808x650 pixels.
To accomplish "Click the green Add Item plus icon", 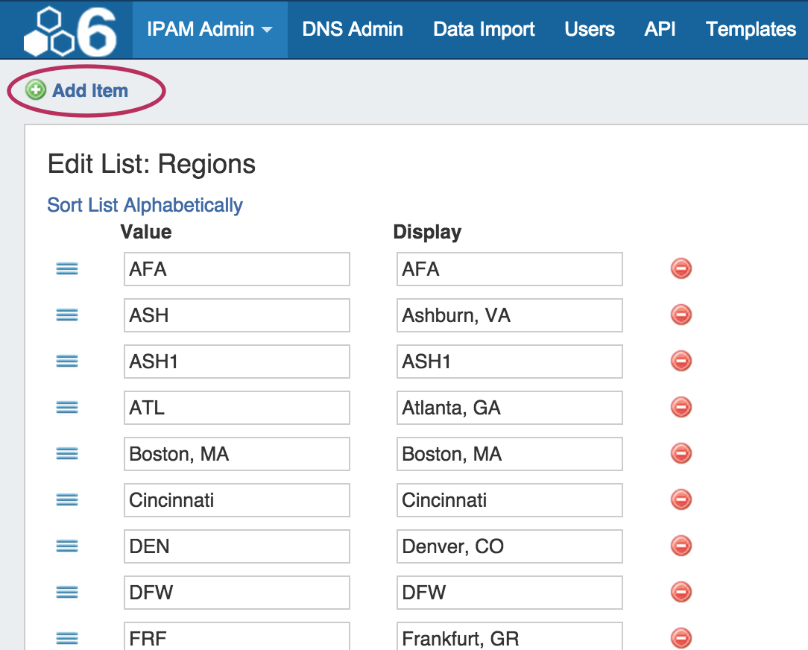I will coord(35,91).
